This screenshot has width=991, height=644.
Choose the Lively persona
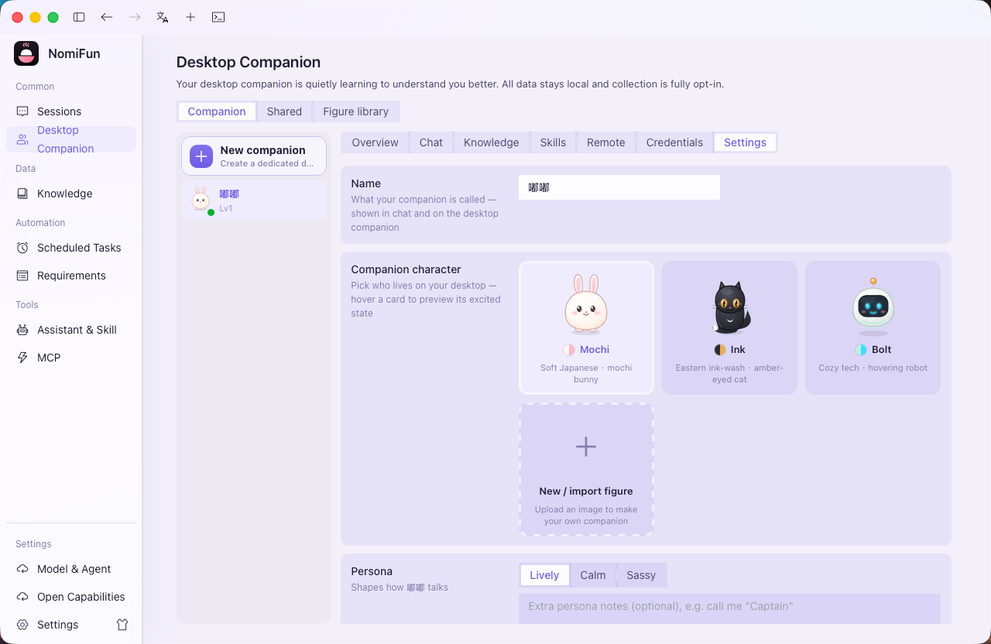click(544, 575)
